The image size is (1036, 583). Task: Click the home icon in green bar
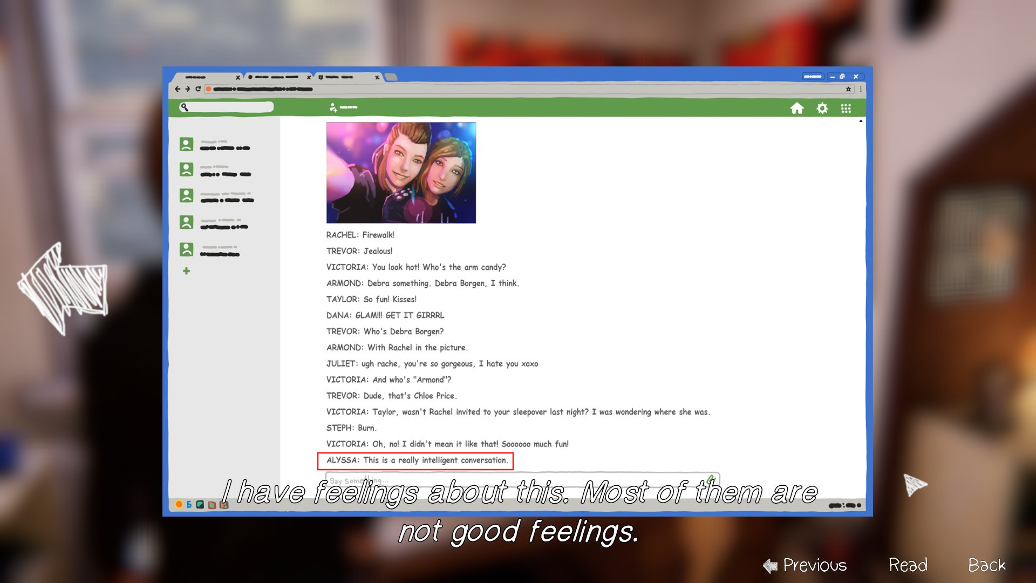796,109
